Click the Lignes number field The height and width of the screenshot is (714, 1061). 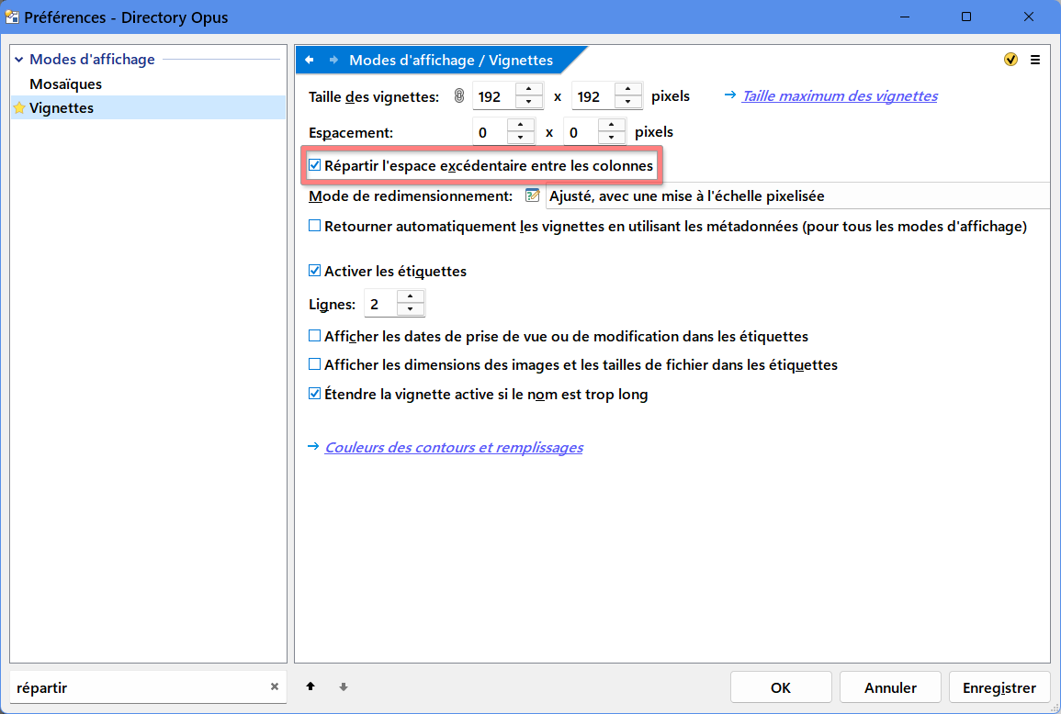(x=381, y=304)
